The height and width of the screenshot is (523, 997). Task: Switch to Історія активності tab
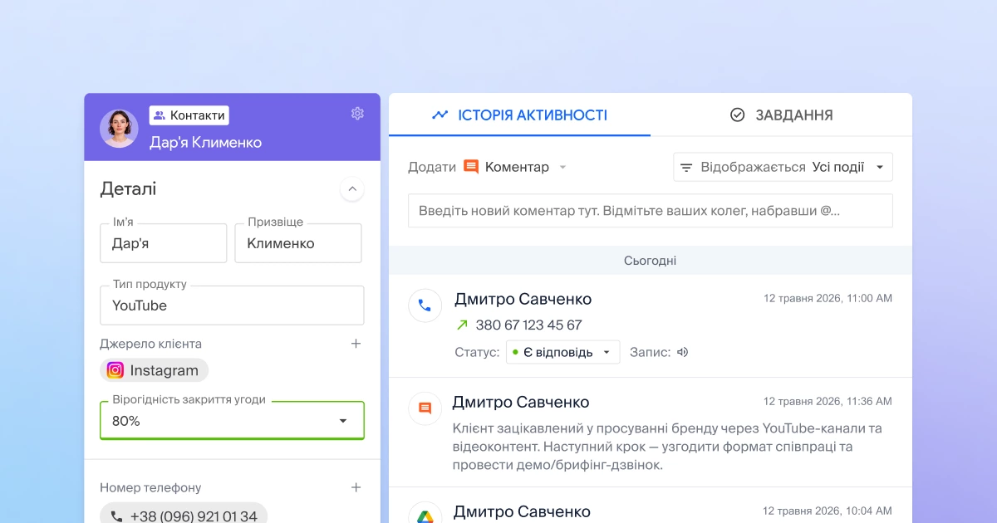click(519, 115)
